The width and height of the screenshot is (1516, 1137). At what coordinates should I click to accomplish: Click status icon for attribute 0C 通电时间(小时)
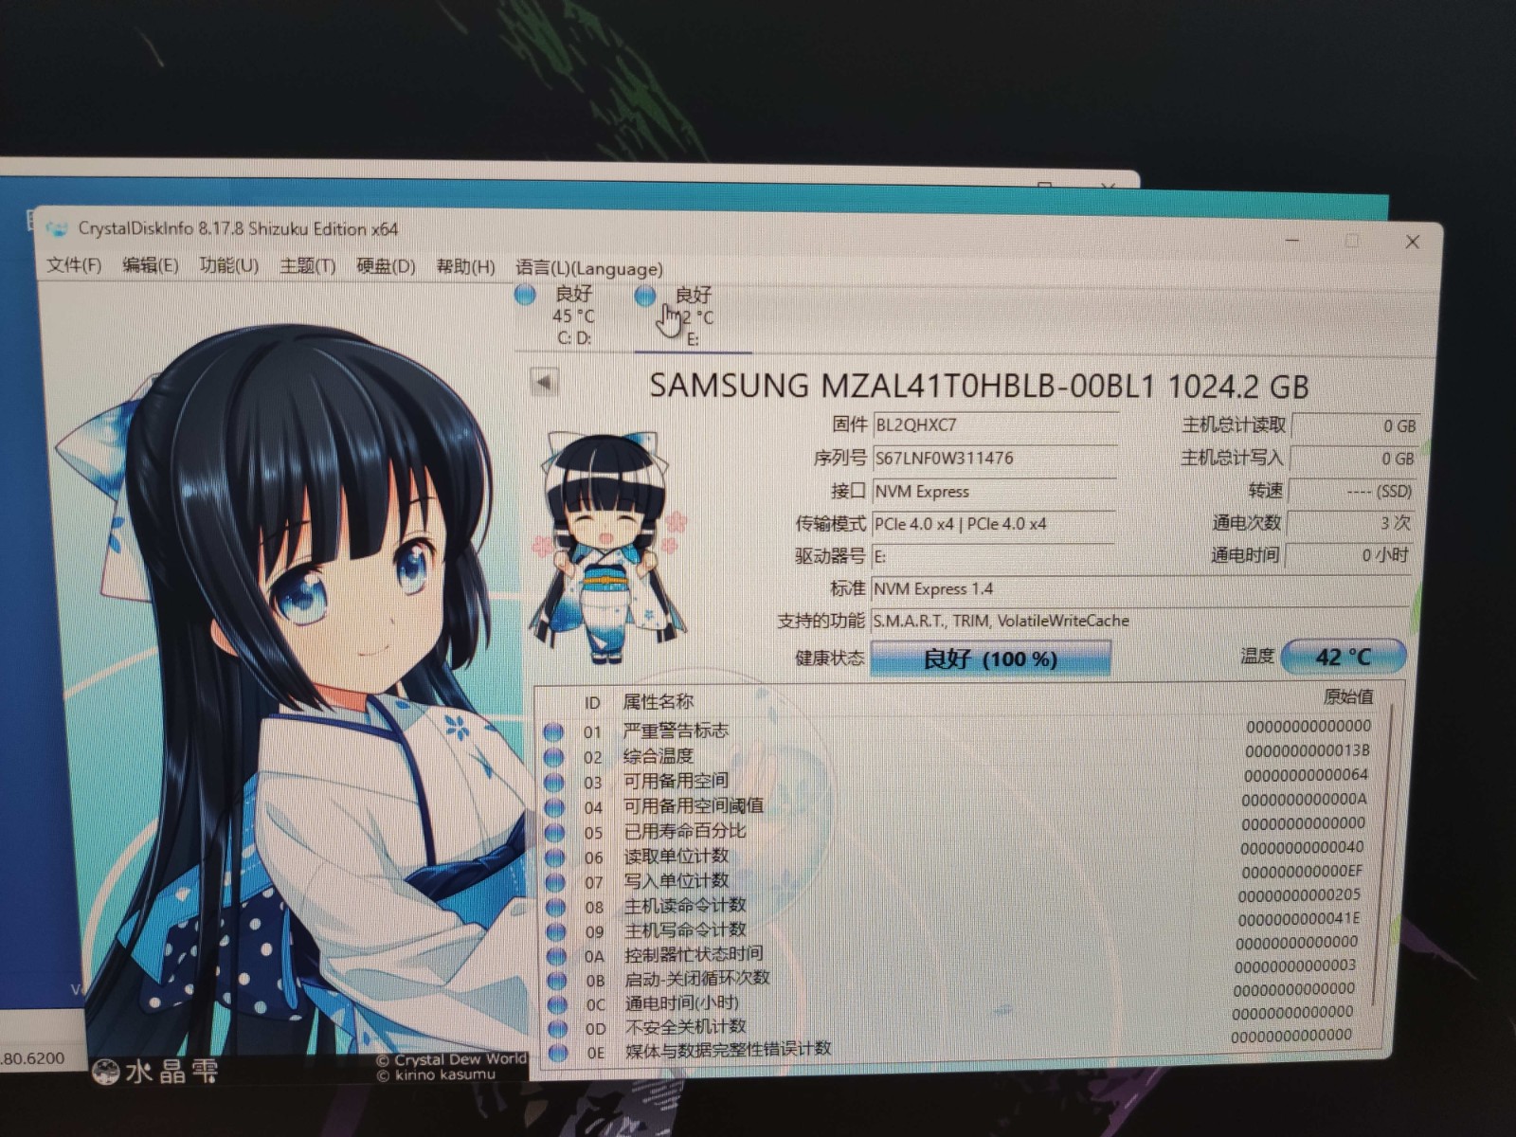pyautogui.click(x=557, y=1004)
